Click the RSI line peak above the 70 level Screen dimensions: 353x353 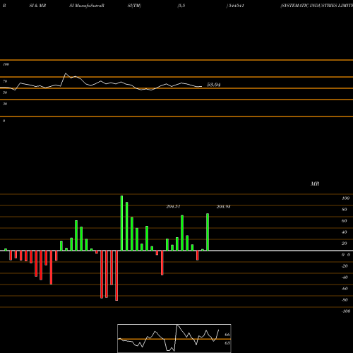[66, 73]
